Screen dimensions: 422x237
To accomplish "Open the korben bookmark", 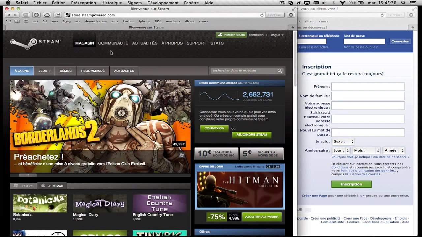I will click(129, 21).
